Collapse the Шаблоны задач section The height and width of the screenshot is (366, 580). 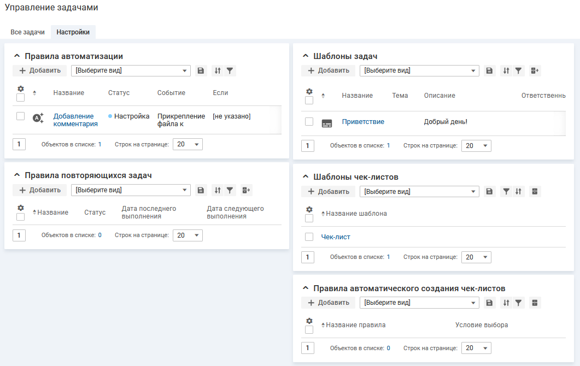tap(305, 56)
